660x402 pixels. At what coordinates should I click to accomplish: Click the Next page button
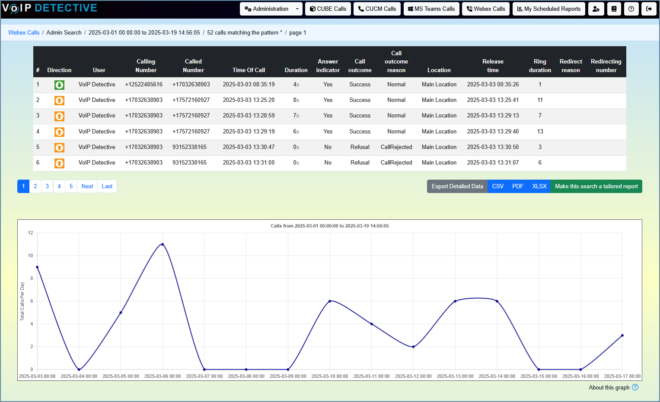[87, 186]
